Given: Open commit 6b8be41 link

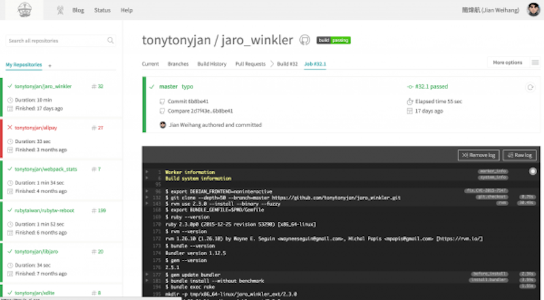Looking at the screenshot, I should click(188, 101).
